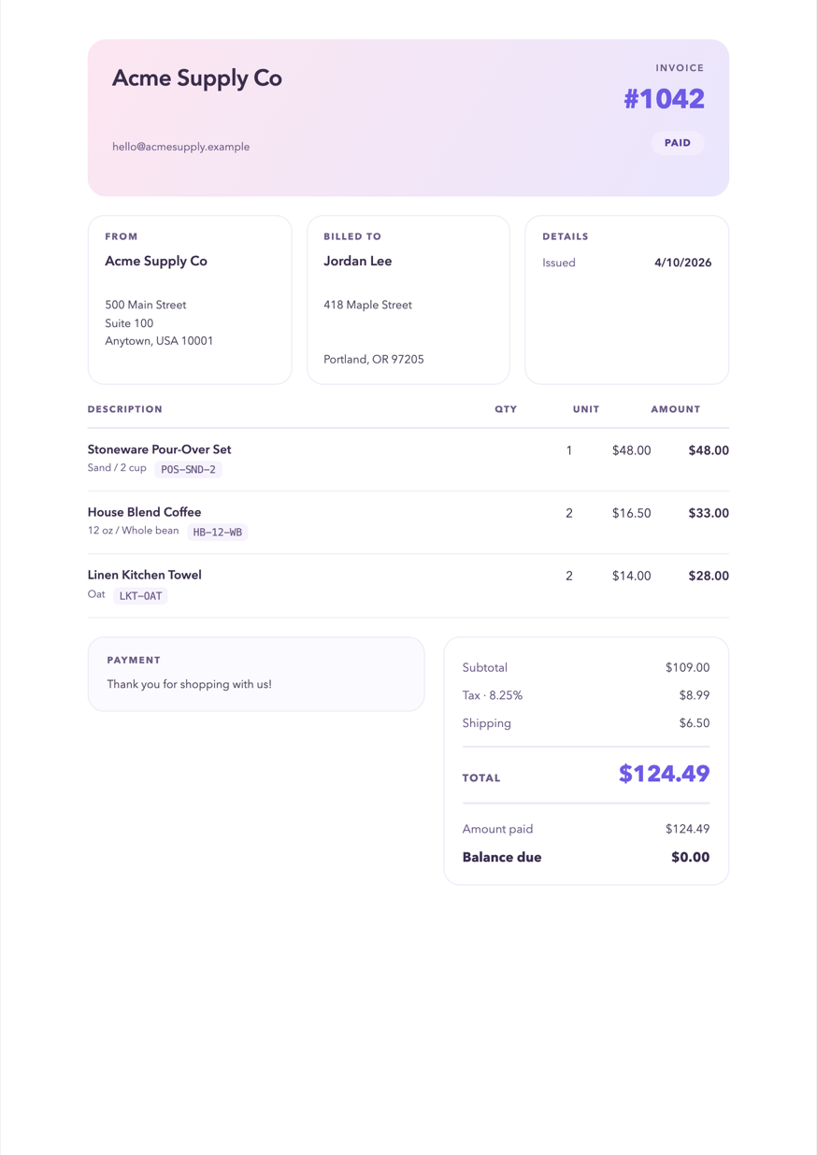Click the LKT-OAT SKU tag
The width and height of the screenshot is (817, 1155).
click(x=140, y=595)
